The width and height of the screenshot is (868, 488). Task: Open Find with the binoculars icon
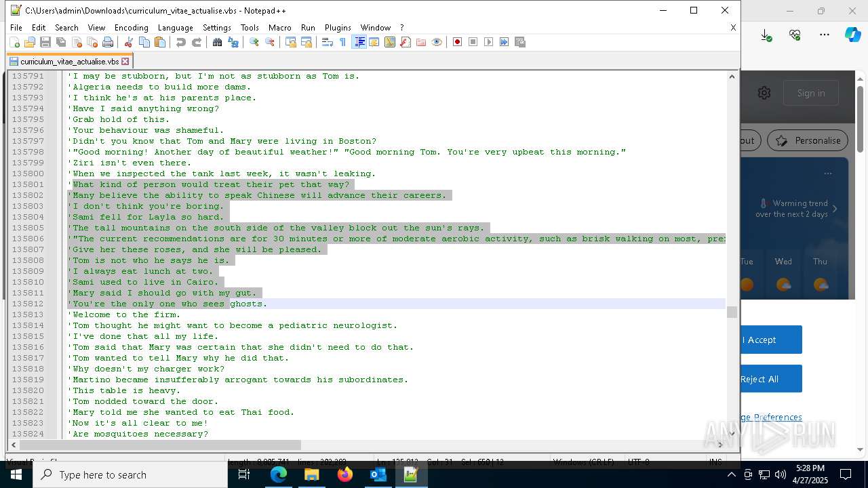pos(218,42)
